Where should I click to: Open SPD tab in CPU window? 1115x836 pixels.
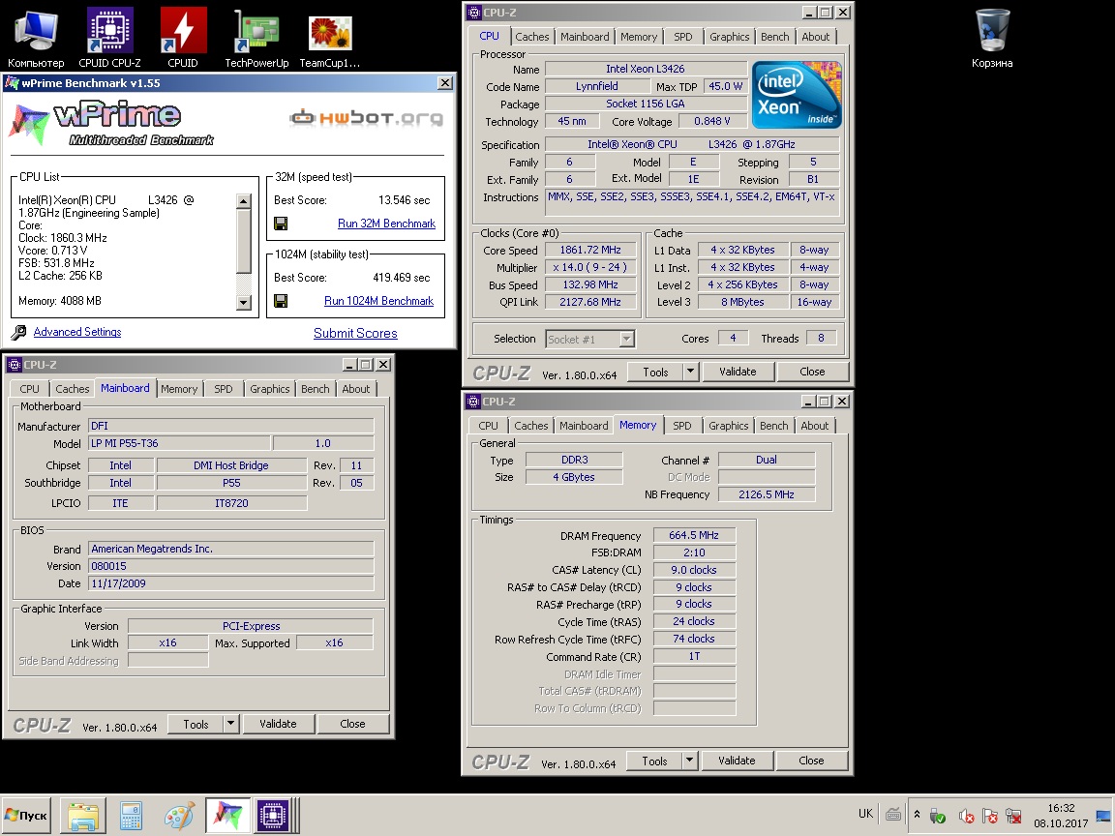682,37
